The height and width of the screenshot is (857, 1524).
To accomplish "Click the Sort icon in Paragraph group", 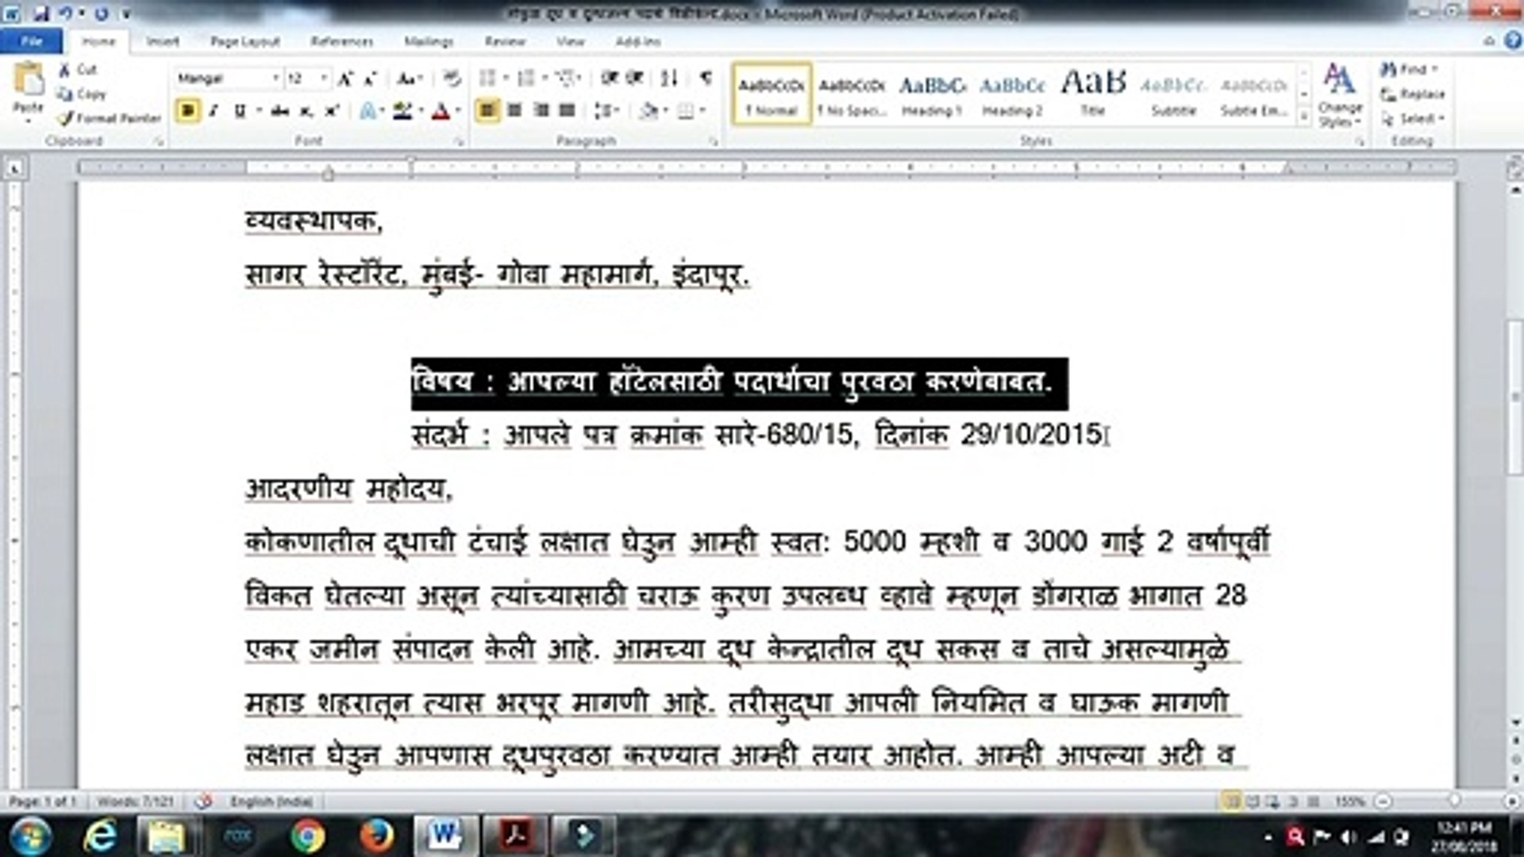I will [669, 78].
